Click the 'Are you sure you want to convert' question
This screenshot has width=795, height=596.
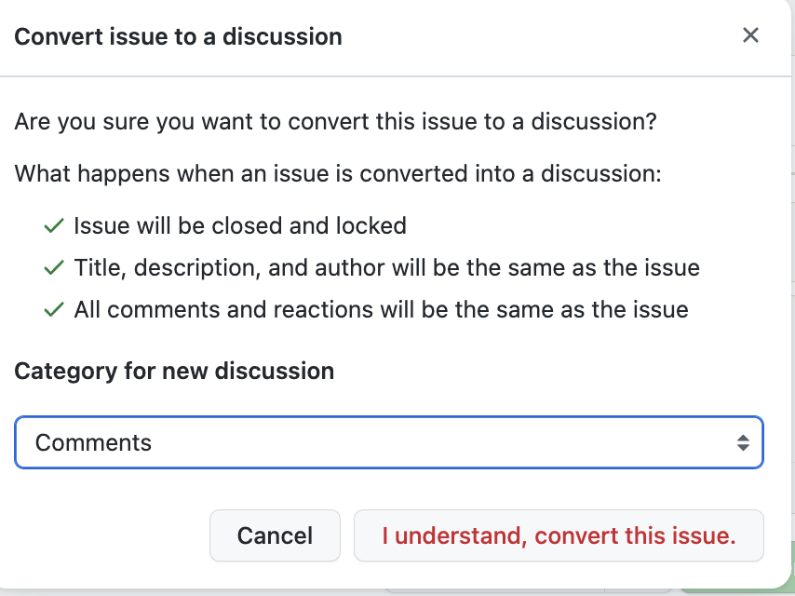pyautogui.click(x=335, y=122)
